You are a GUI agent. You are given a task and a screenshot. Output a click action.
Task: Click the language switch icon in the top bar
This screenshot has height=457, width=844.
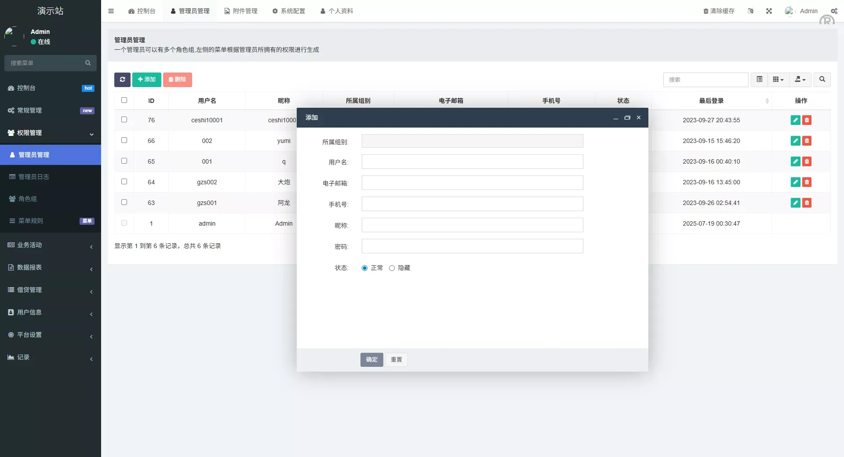coord(750,11)
